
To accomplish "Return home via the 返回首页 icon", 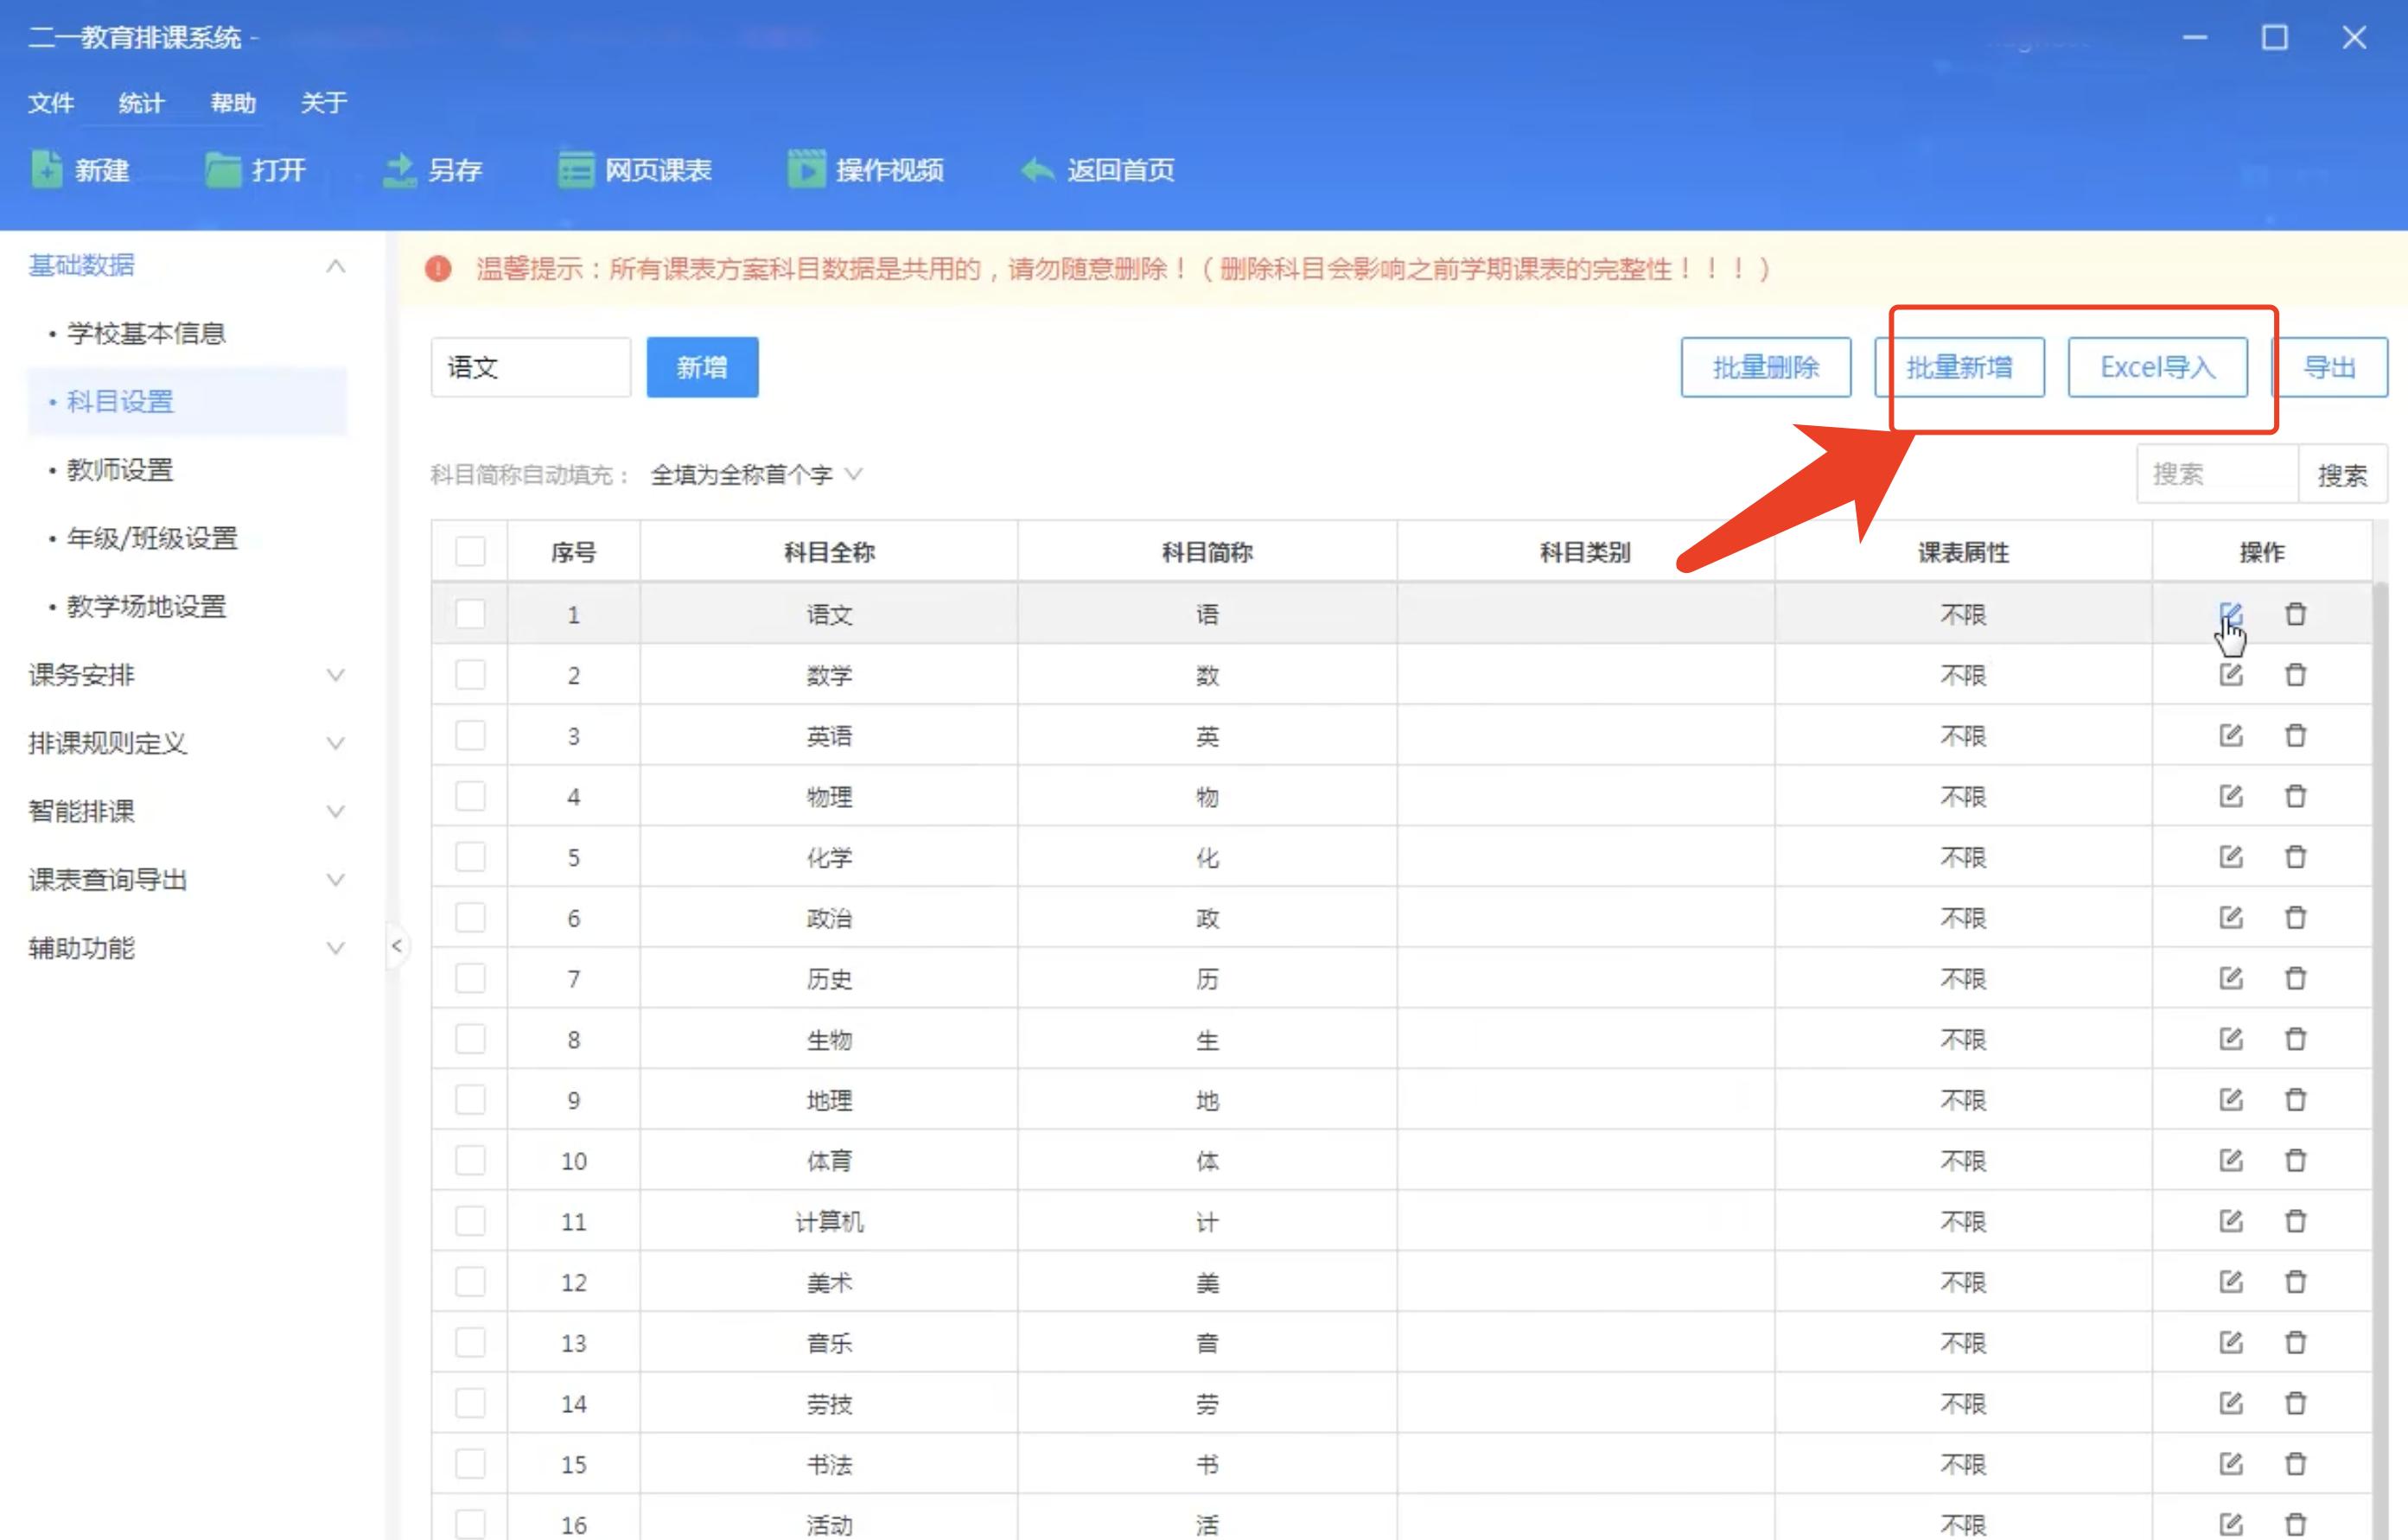I will tap(1098, 170).
